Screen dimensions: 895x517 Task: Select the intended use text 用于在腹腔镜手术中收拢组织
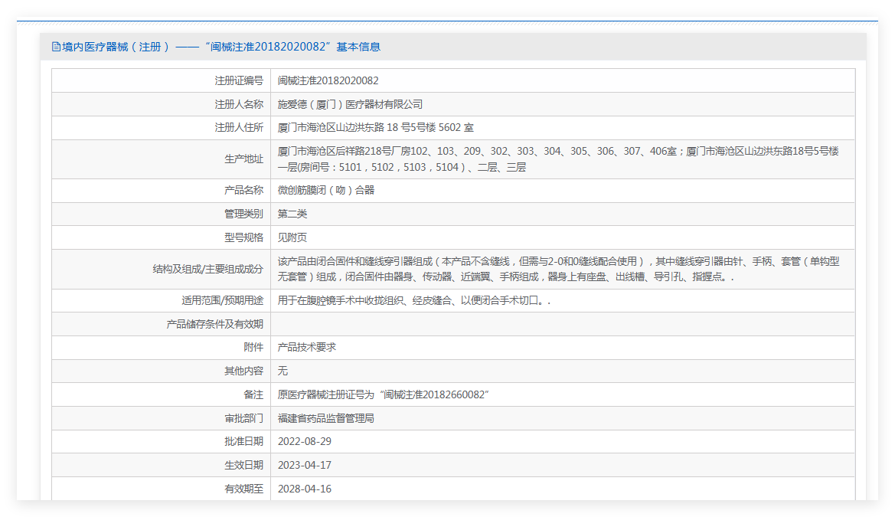click(x=414, y=300)
